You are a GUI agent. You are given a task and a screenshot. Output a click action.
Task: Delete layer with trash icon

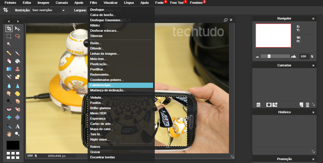click(x=307, y=105)
